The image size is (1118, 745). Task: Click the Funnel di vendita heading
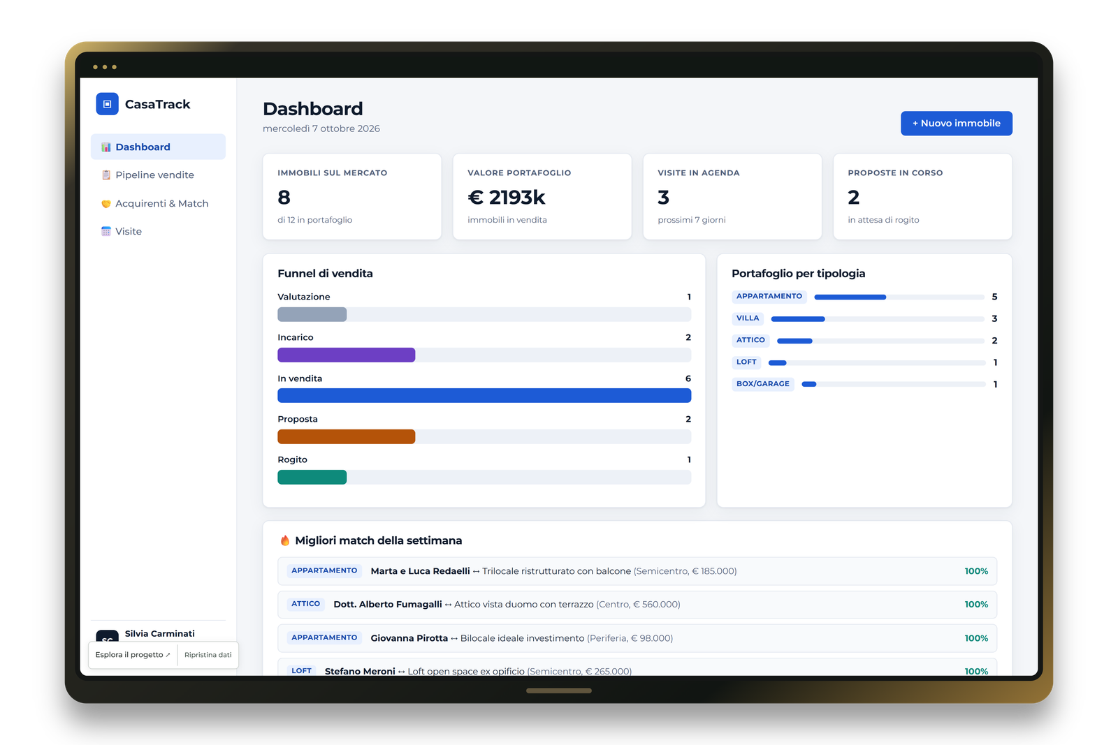(x=325, y=274)
